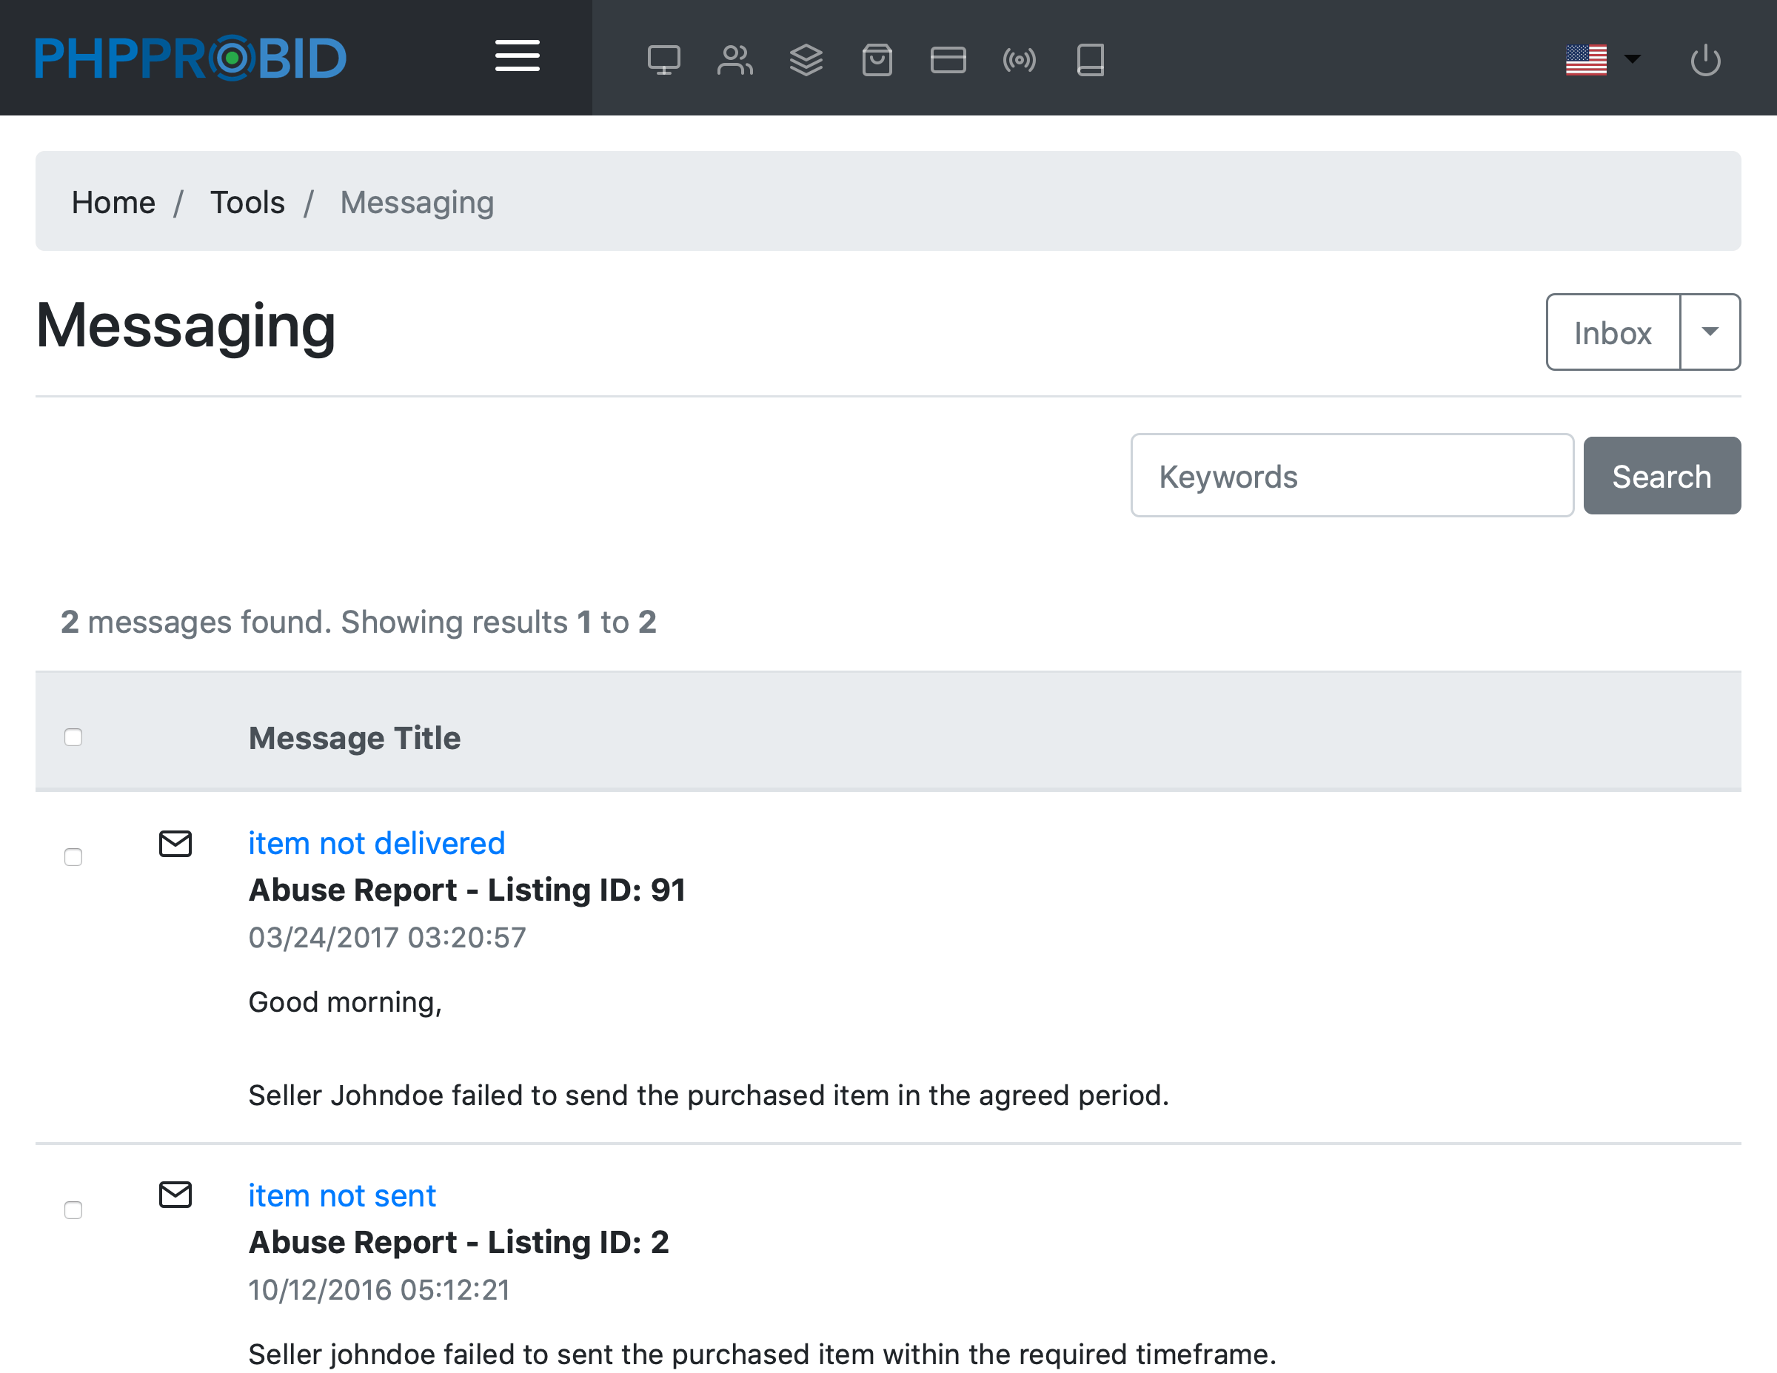The height and width of the screenshot is (1373, 1777).
Task: Open the US flag language dropdown
Action: click(1602, 59)
